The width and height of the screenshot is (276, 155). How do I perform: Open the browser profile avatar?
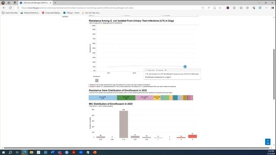[3, 3]
